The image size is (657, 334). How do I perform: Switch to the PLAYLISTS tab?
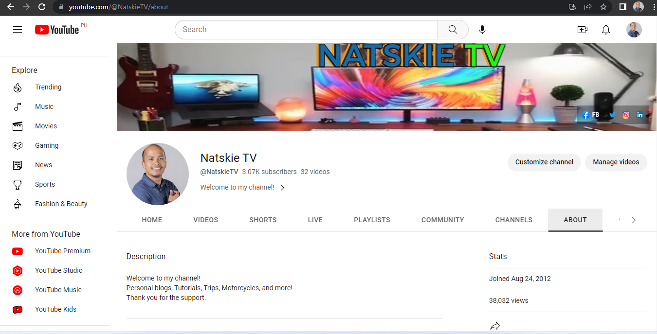click(372, 220)
